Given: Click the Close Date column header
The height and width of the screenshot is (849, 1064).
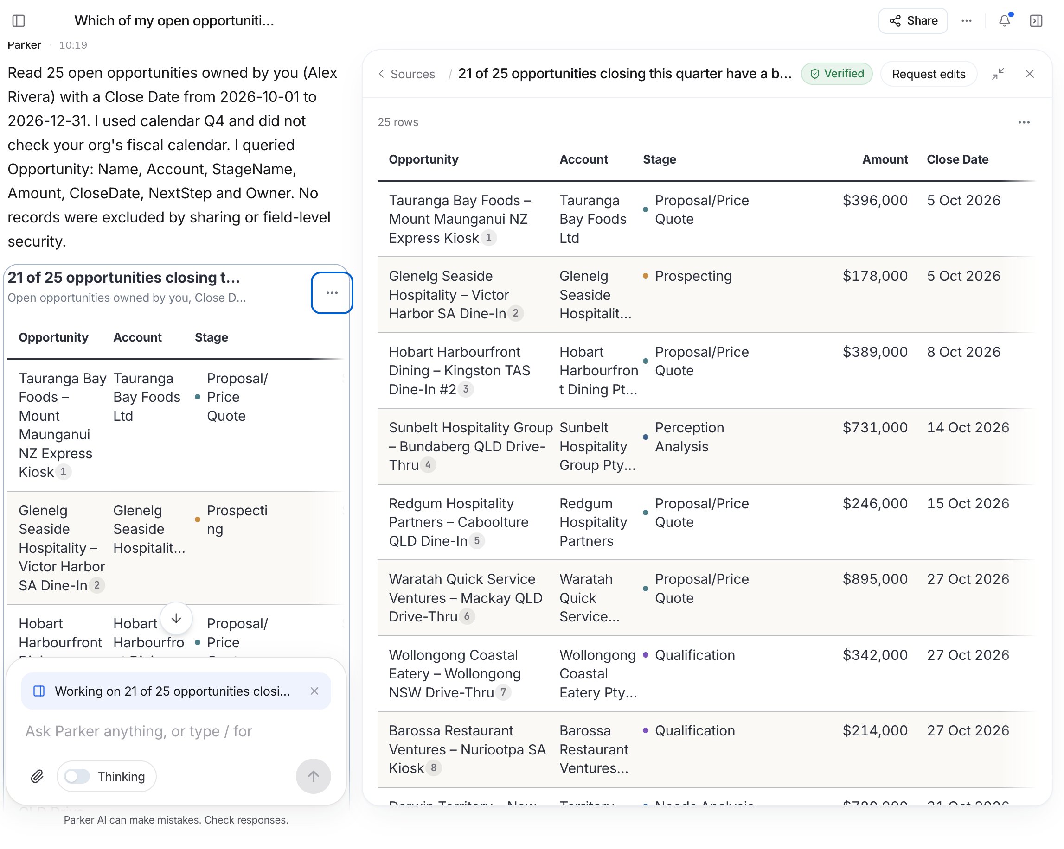Looking at the screenshot, I should click(x=957, y=159).
